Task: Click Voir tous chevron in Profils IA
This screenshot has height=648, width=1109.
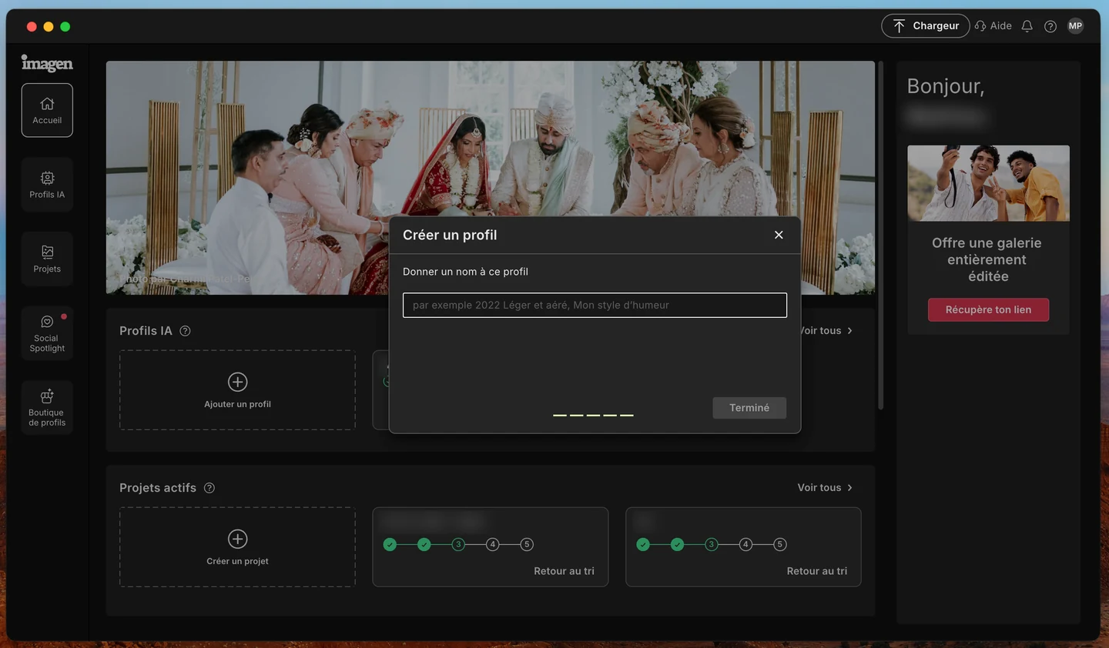Action: [849, 331]
